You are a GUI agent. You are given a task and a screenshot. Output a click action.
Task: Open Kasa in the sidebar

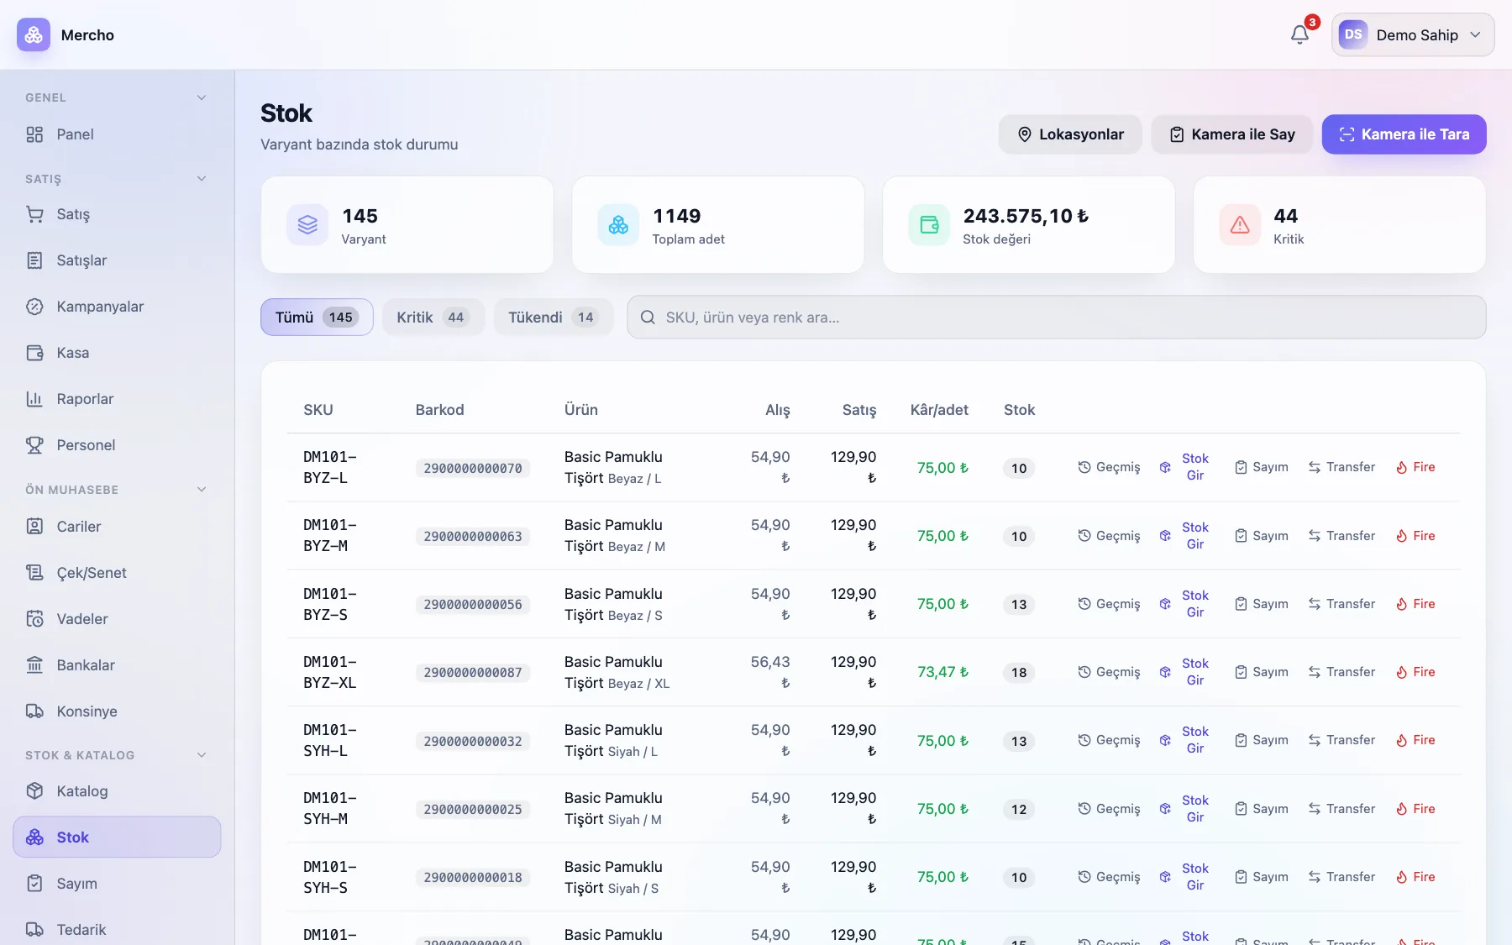pyautogui.click(x=117, y=353)
